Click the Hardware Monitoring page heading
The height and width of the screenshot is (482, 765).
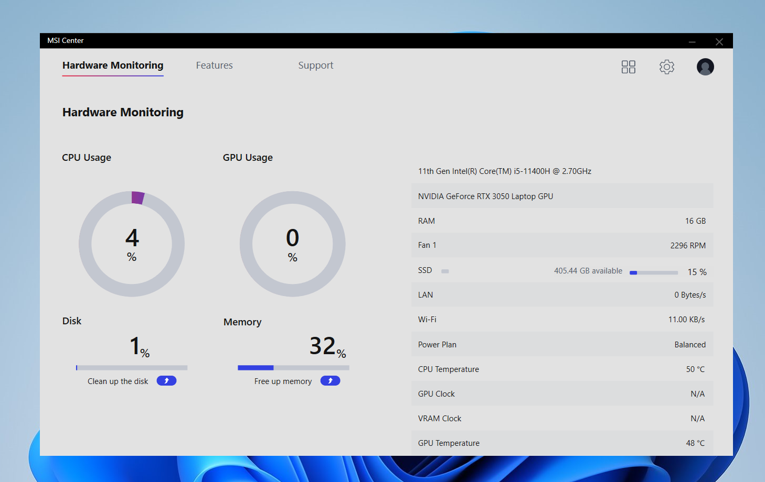pyautogui.click(x=123, y=112)
